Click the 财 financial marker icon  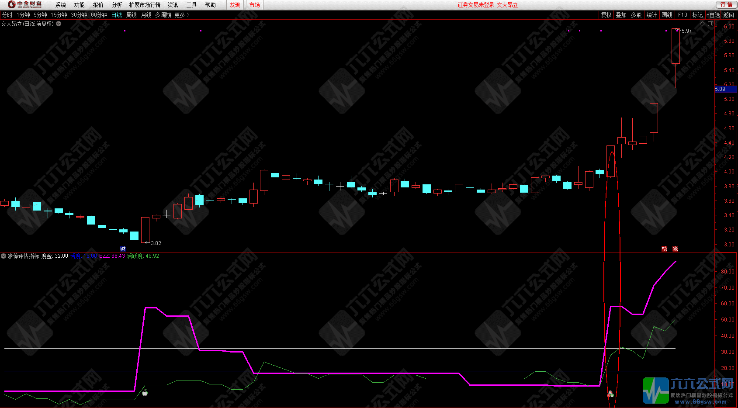(x=123, y=249)
